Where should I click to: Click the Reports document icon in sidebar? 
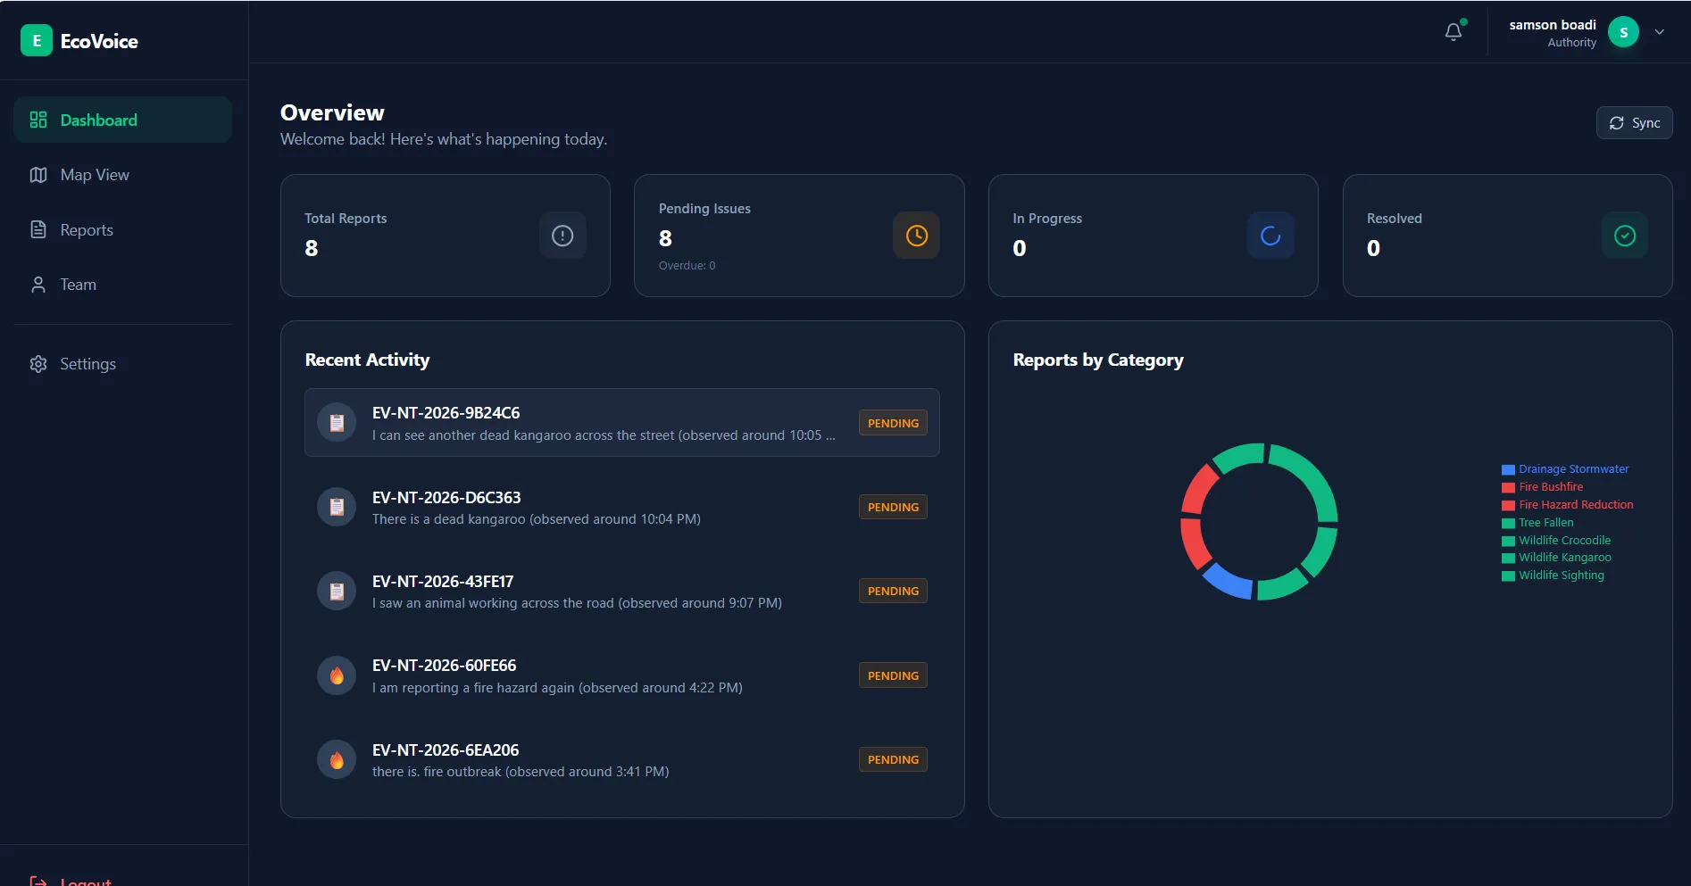click(x=38, y=229)
